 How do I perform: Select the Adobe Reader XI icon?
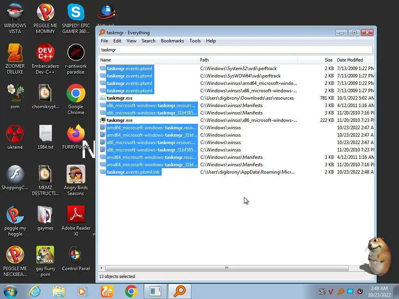point(76,221)
